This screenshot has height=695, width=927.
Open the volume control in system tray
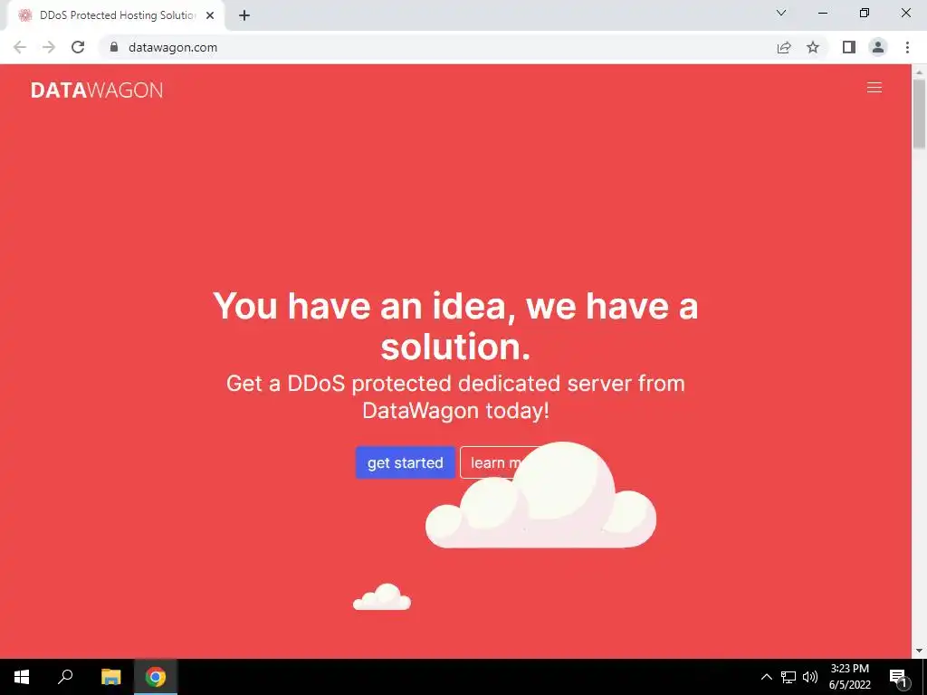click(x=810, y=677)
